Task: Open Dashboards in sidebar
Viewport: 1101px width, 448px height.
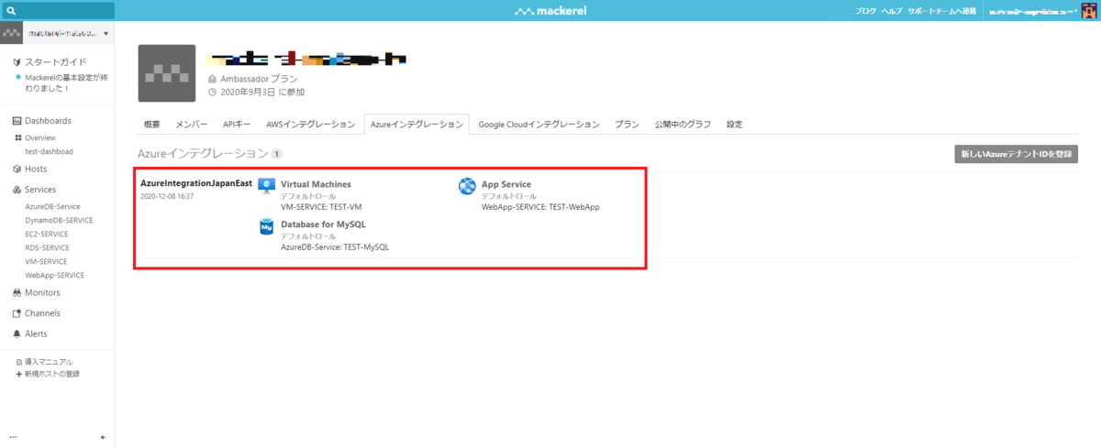Action: (48, 121)
